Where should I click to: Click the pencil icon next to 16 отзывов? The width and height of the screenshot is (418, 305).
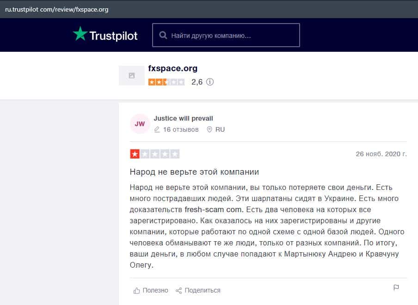tap(157, 130)
